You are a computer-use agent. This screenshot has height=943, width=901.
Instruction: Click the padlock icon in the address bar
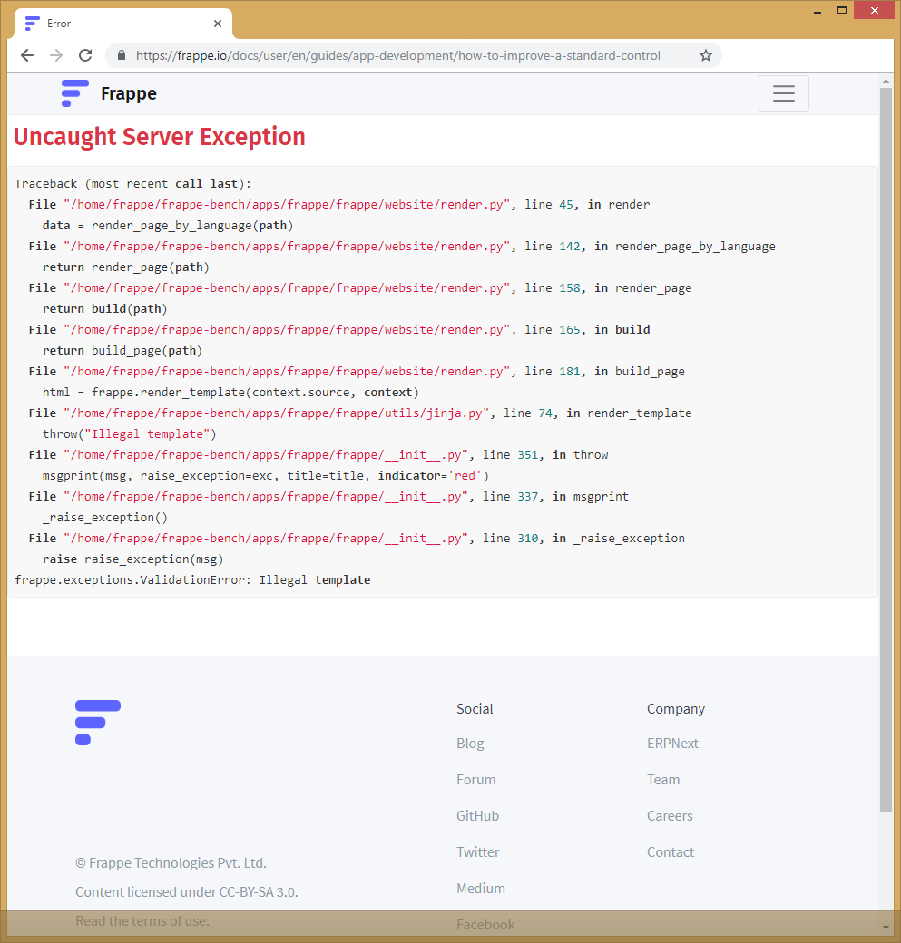coord(121,55)
